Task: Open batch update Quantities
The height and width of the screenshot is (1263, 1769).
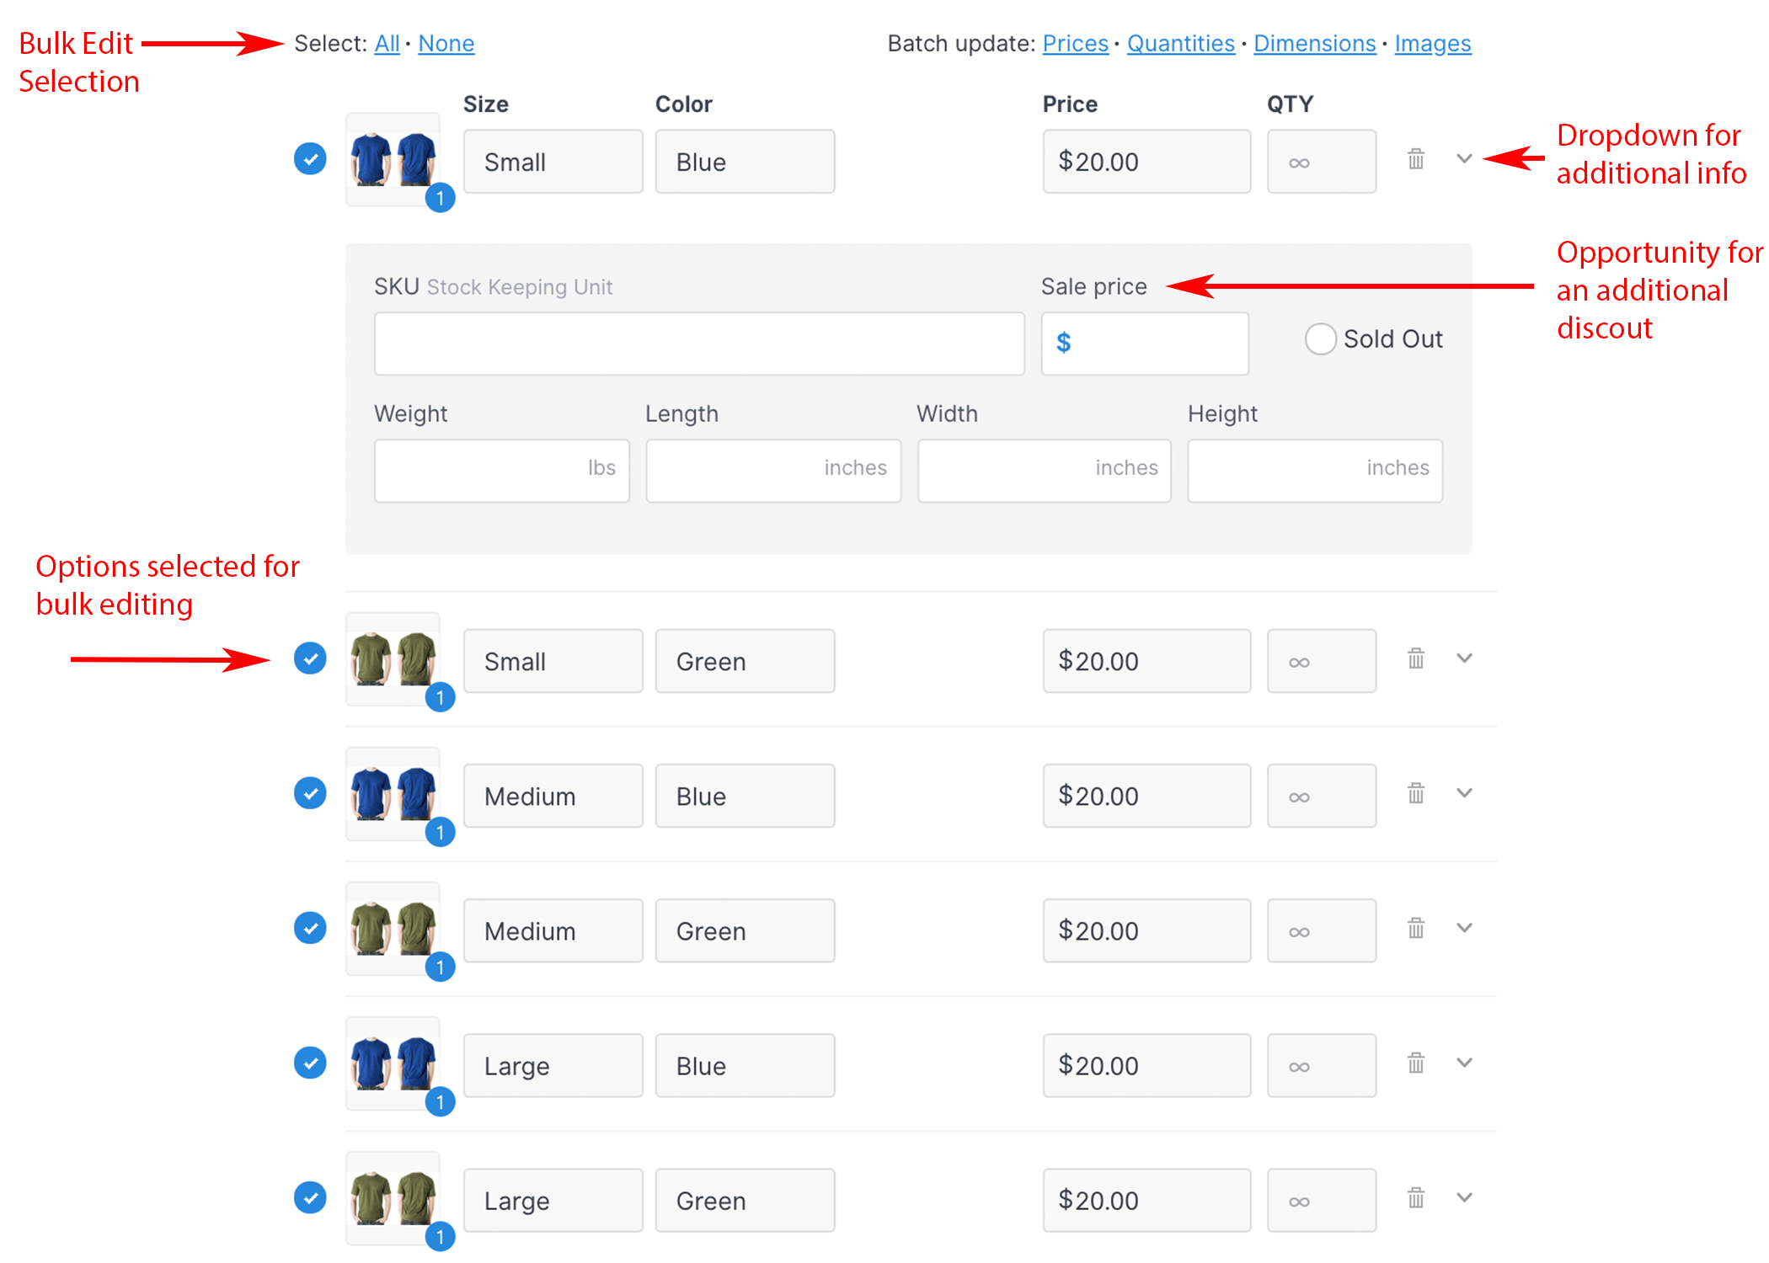Action: click(x=1180, y=44)
